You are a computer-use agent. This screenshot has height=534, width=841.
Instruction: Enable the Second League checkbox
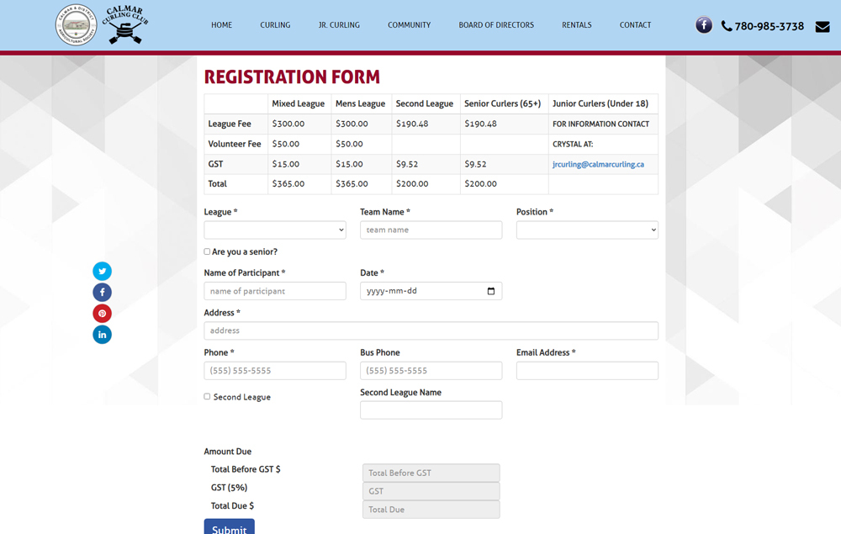(x=207, y=396)
